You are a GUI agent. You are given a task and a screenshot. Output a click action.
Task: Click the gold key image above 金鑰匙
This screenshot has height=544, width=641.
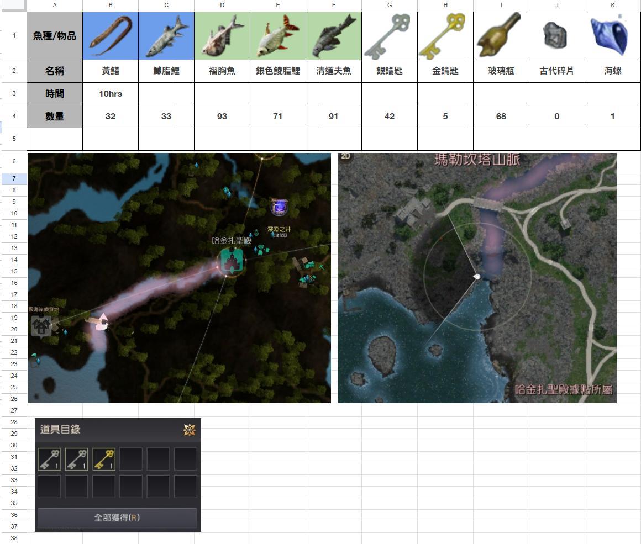coord(445,36)
